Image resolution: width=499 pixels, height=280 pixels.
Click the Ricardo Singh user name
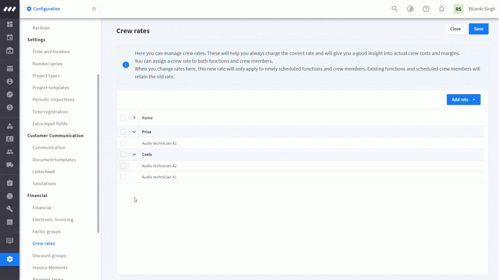tap(481, 9)
